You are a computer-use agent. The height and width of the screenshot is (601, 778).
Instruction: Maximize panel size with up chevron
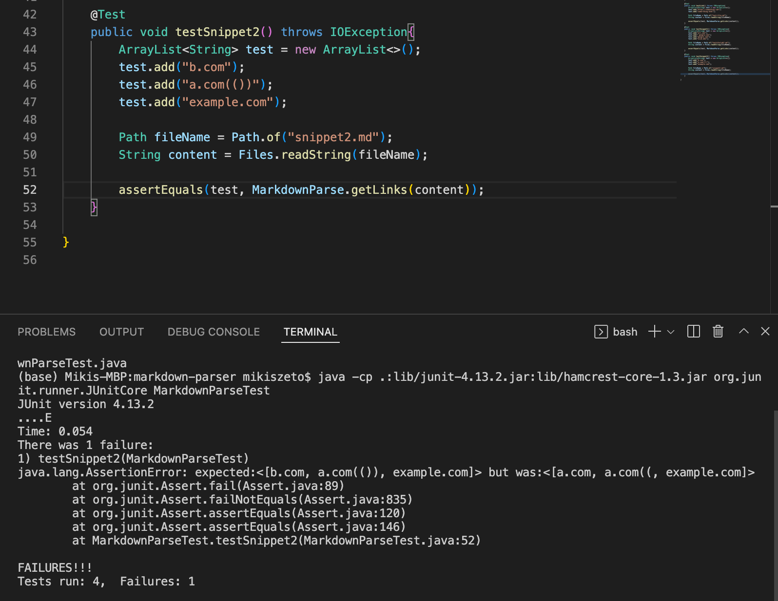(744, 331)
